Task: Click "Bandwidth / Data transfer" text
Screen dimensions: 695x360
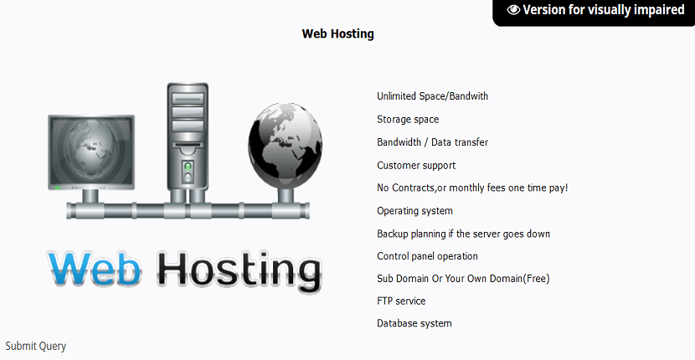Action: (x=433, y=142)
